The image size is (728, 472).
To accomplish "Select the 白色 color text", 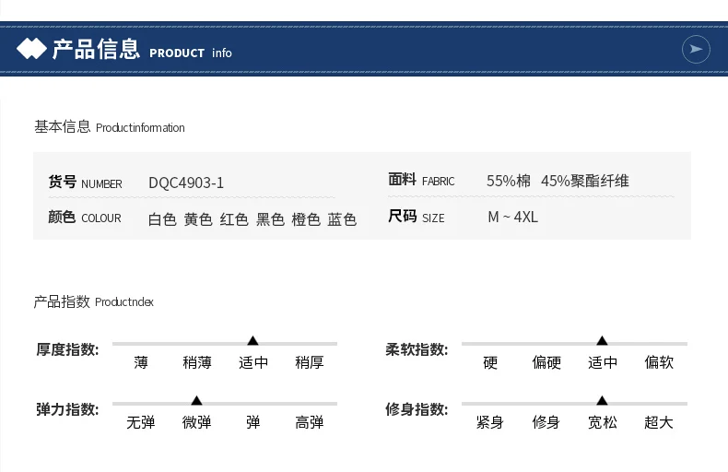I will pos(162,219).
